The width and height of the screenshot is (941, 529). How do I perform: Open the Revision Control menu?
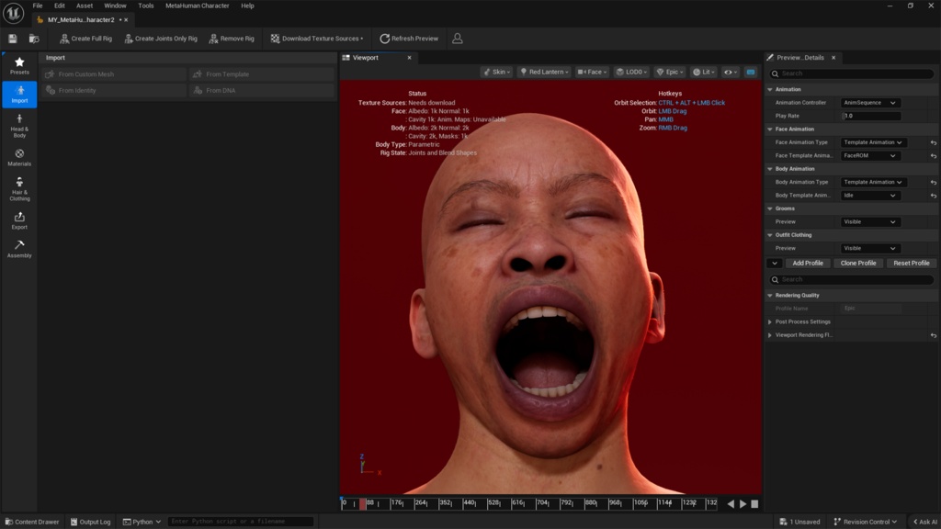tap(866, 522)
